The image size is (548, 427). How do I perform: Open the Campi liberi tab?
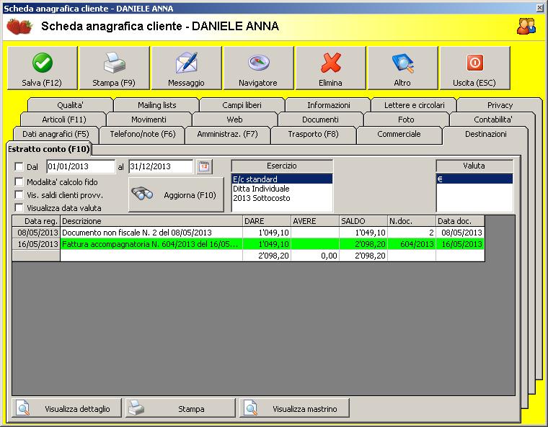(242, 105)
